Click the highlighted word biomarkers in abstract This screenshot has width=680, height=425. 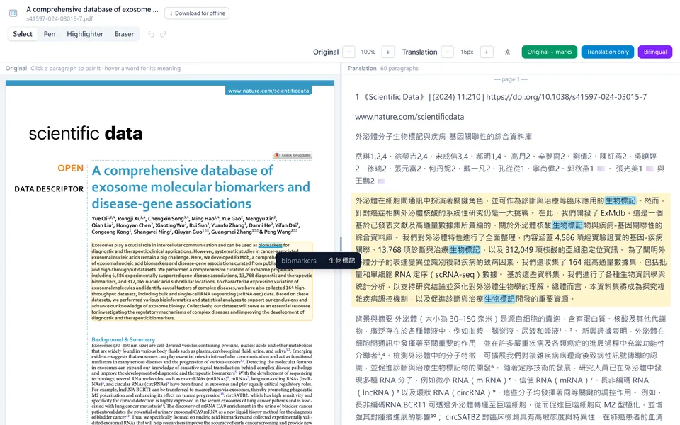point(270,245)
